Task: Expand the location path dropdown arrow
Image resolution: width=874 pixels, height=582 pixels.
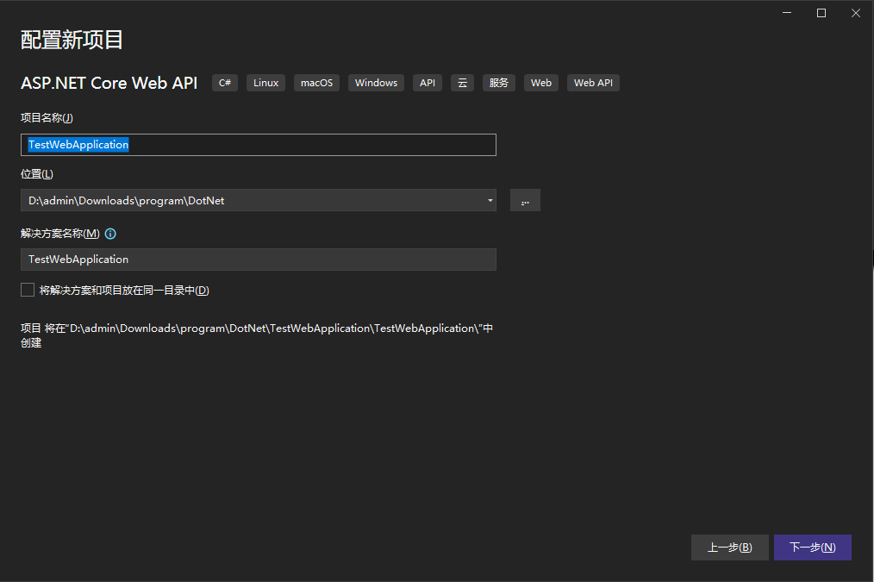Action: click(490, 200)
